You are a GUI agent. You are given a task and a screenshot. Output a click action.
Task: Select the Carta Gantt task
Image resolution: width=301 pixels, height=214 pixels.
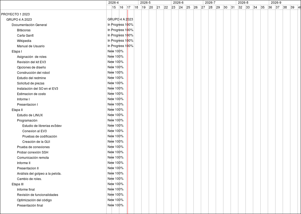point(25,36)
